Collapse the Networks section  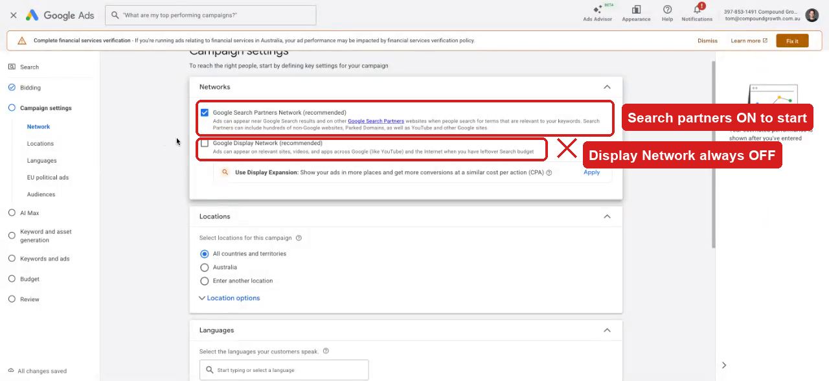[x=607, y=87]
